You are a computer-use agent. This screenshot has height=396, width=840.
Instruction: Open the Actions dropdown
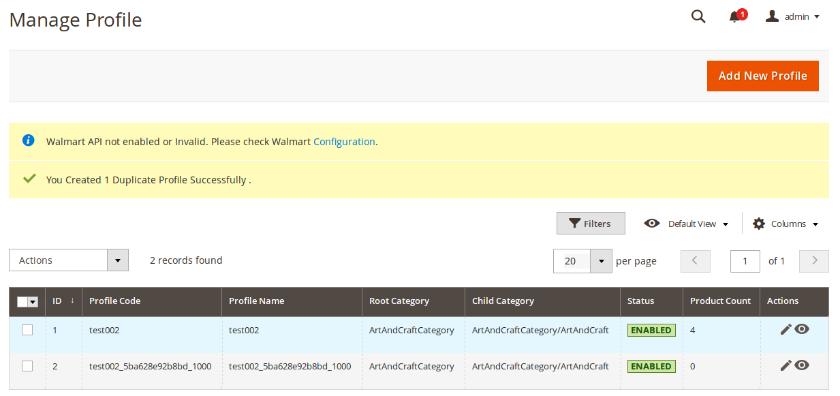69,260
